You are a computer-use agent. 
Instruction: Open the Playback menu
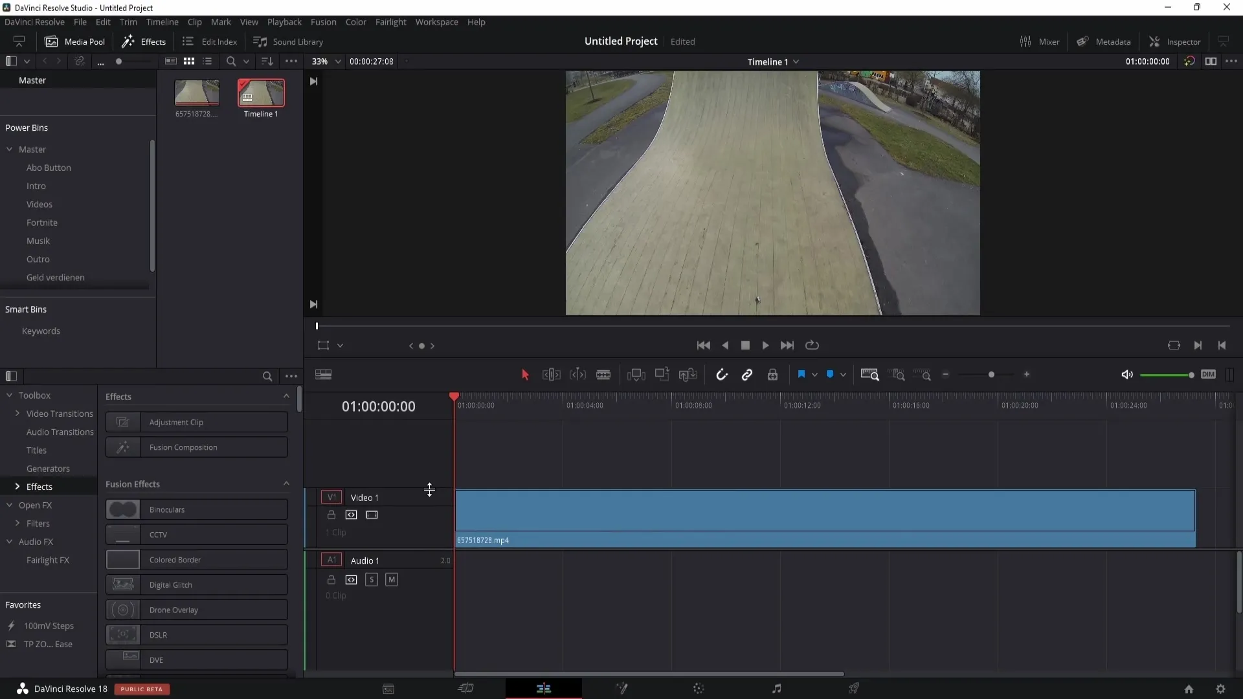tap(284, 21)
